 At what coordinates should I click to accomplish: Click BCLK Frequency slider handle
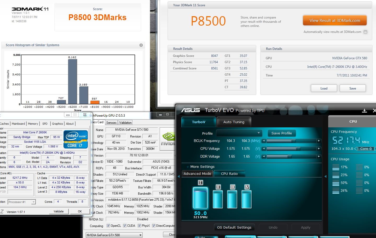click(293, 141)
